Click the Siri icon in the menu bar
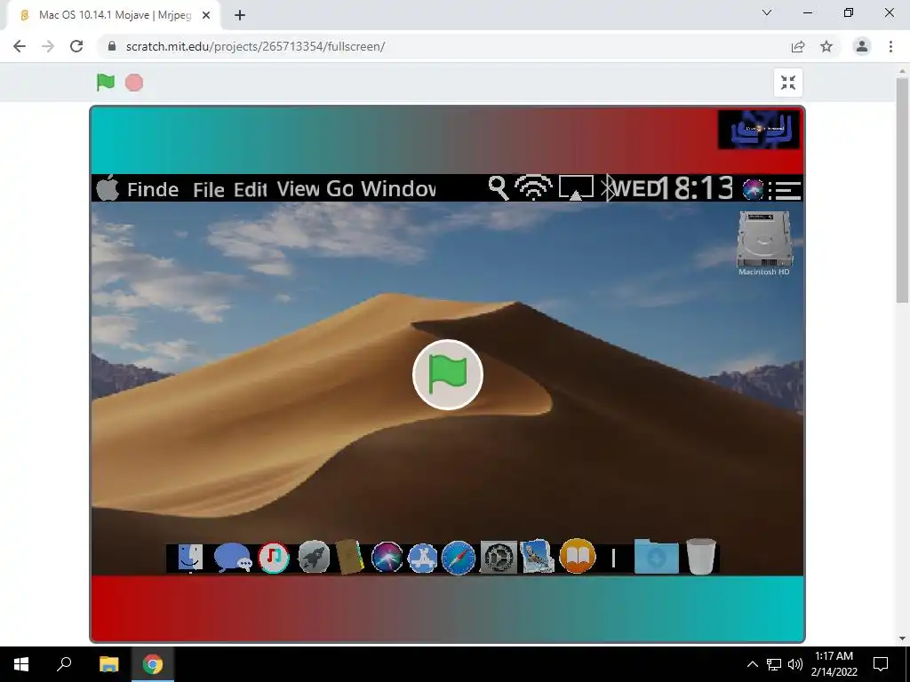This screenshot has width=910, height=682. [x=753, y=189]
